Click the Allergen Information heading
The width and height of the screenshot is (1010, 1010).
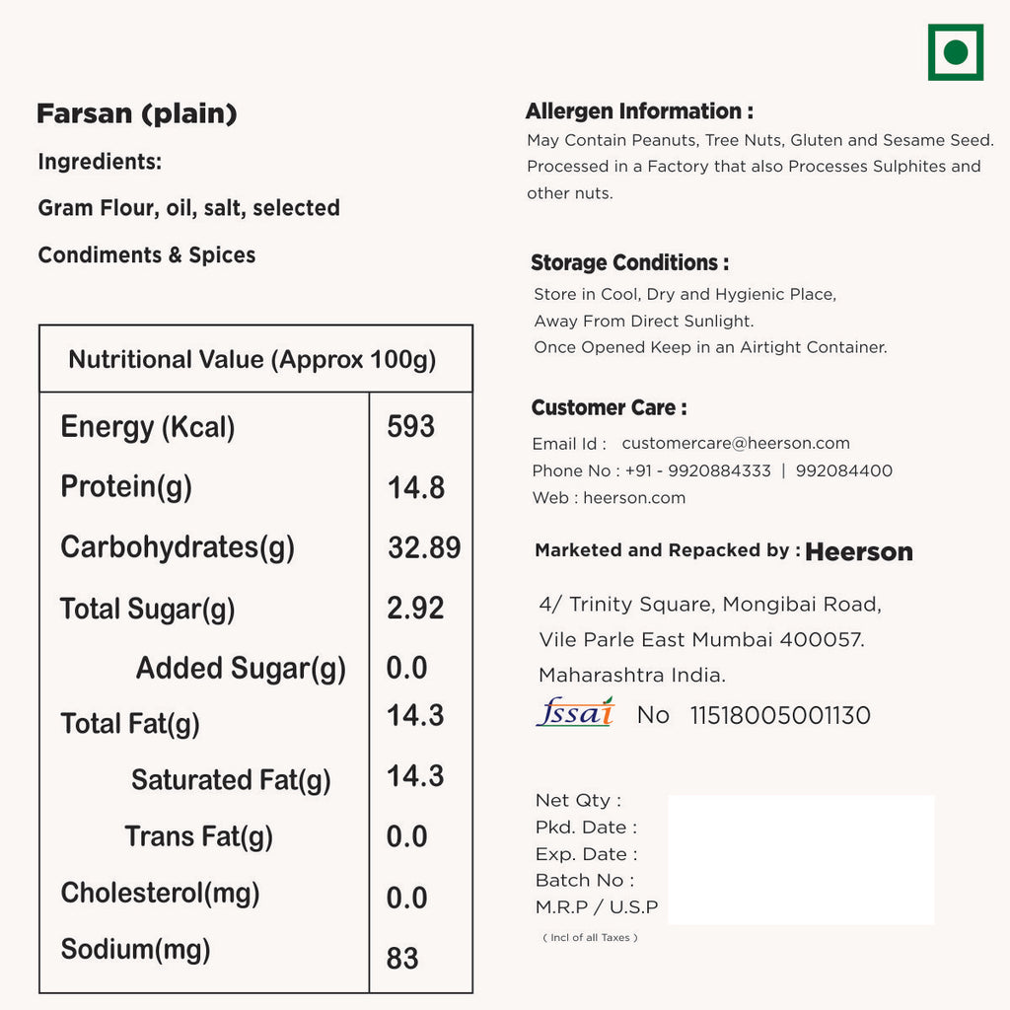click(639, 111)
